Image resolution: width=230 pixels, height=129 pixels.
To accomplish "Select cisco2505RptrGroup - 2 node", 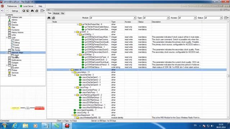I will [92, 97].
